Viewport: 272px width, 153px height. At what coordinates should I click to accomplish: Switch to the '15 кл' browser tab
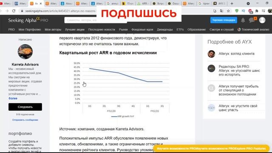click(x=128, y=3)
